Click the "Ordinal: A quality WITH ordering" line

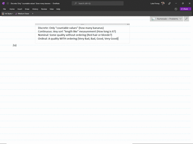pos(78,38)
